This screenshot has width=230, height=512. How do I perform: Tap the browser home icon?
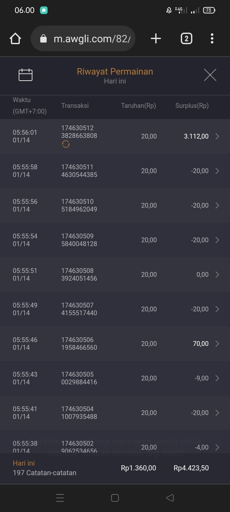[x=15, y=39]
